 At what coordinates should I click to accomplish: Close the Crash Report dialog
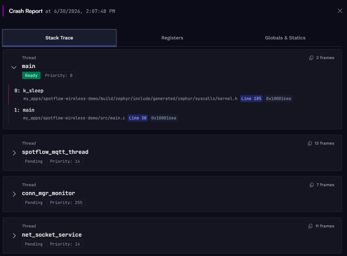click(340, 11)
